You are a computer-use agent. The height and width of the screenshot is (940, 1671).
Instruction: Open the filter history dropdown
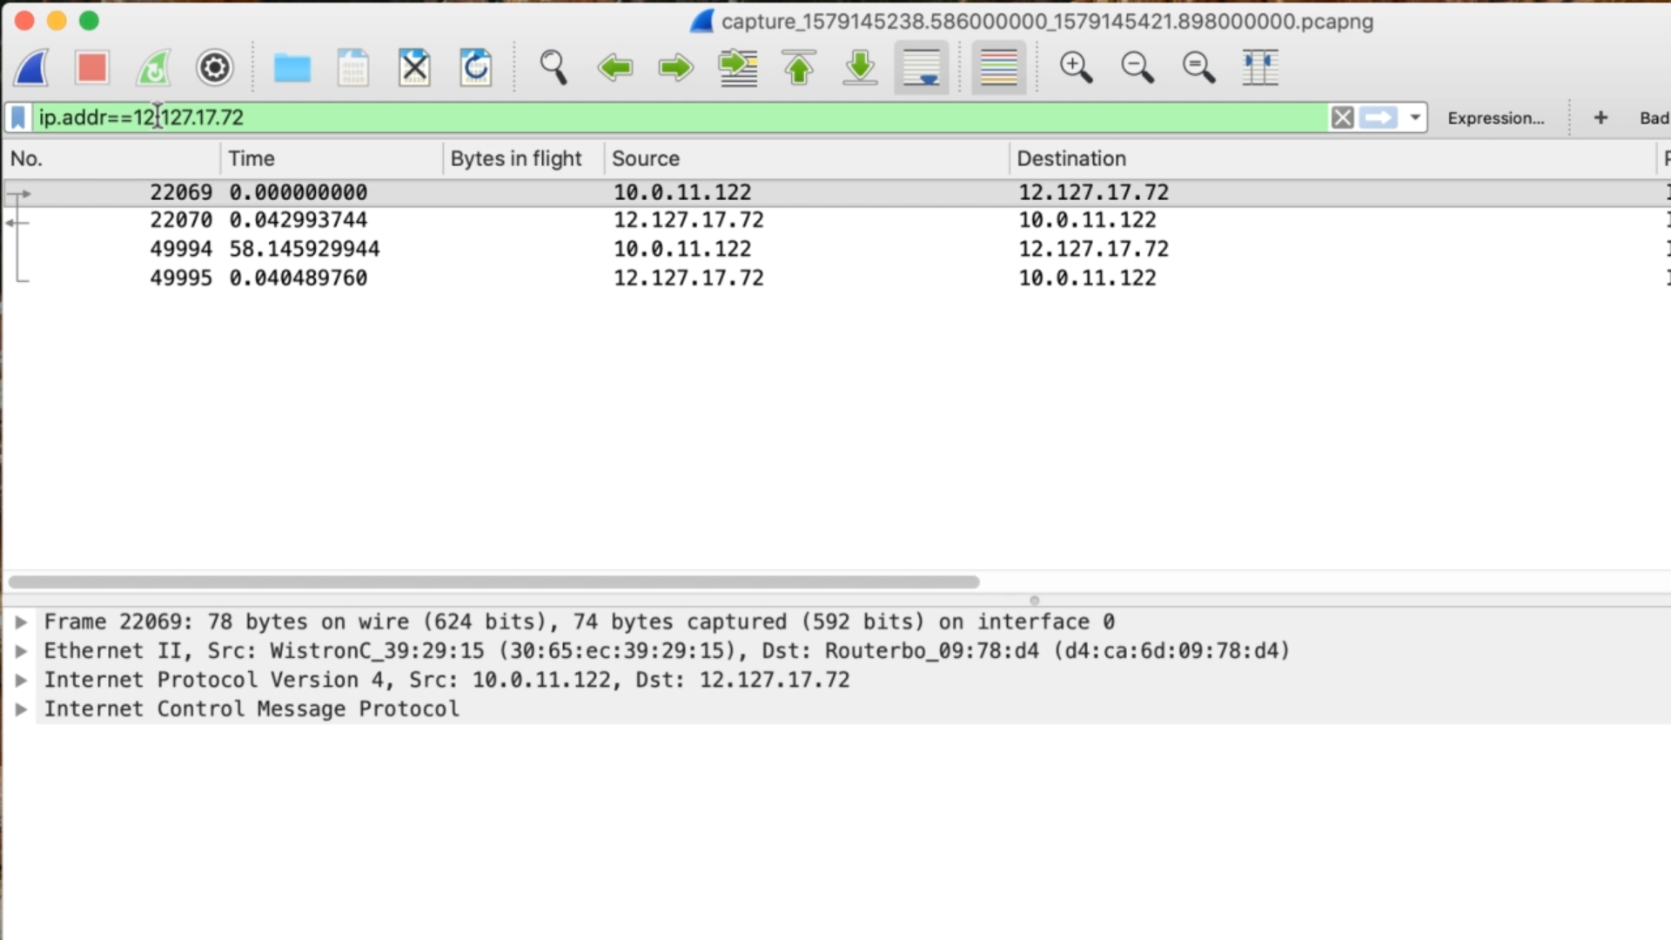click(x=1414, y=117)
